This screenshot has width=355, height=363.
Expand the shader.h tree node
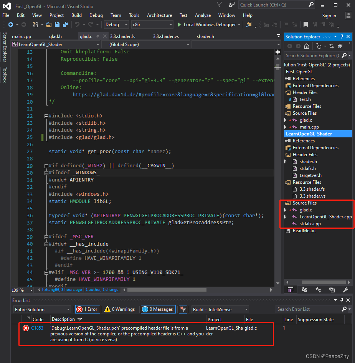(285, 162)
